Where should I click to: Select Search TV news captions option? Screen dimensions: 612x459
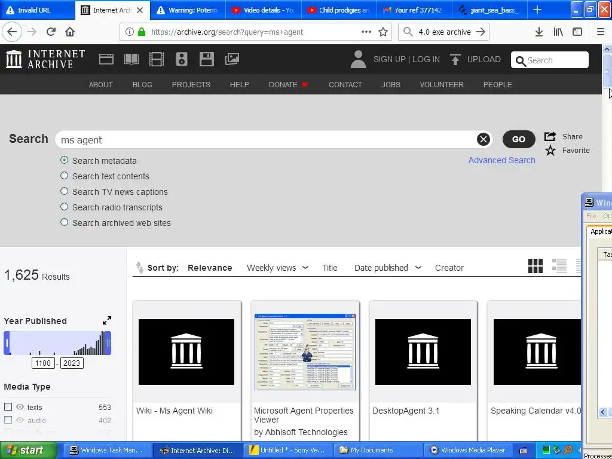pos(65,191)
